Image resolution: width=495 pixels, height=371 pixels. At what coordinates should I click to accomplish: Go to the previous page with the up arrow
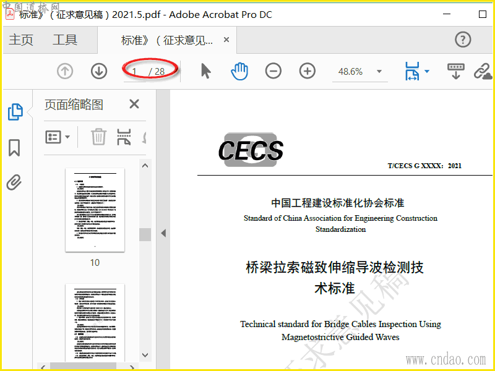tap(65, 71)
